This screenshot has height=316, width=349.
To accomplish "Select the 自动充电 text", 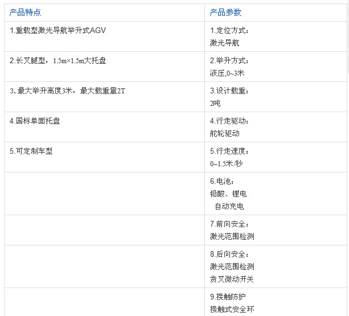I will tap(229, 206).
